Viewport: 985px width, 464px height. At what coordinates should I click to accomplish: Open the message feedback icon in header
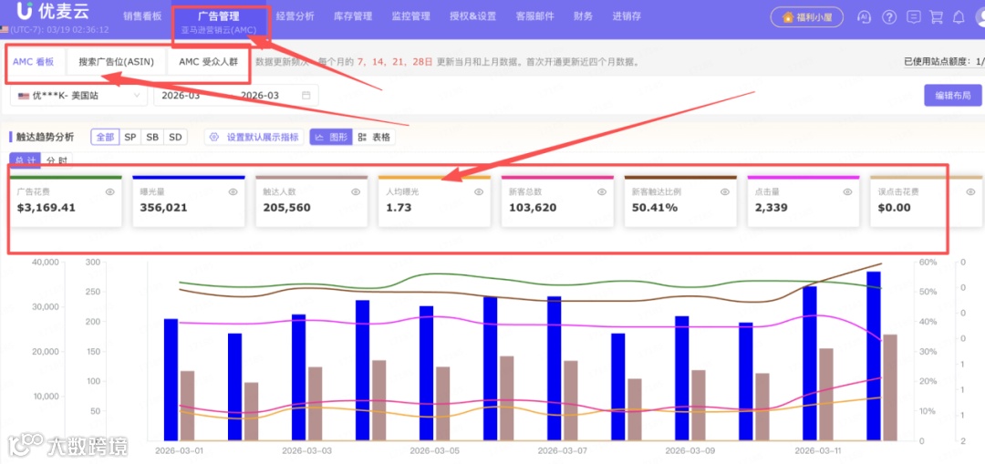click(915, 17)
